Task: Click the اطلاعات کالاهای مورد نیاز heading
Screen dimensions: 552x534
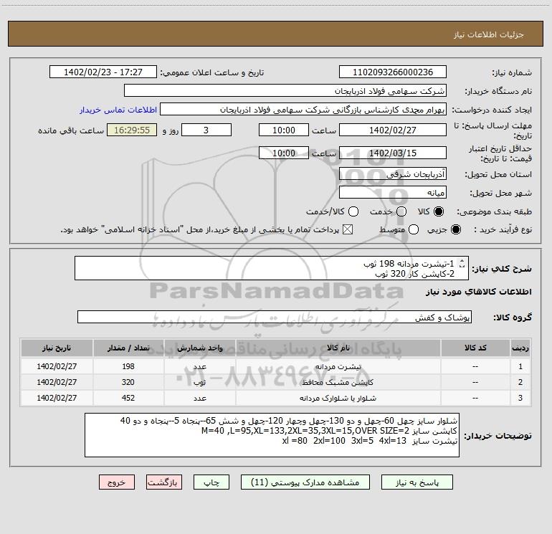Action: [479, 292]
